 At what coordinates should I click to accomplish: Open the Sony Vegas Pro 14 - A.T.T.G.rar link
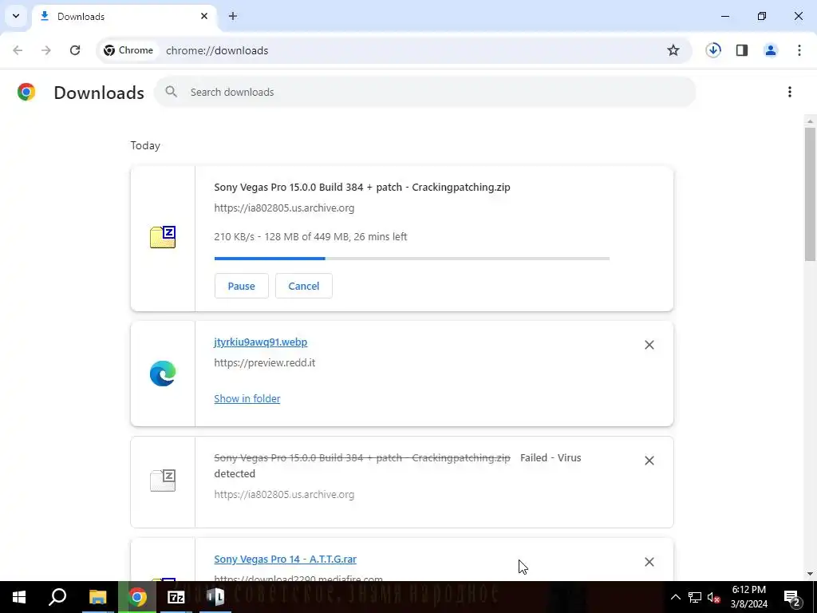[285, 559]
